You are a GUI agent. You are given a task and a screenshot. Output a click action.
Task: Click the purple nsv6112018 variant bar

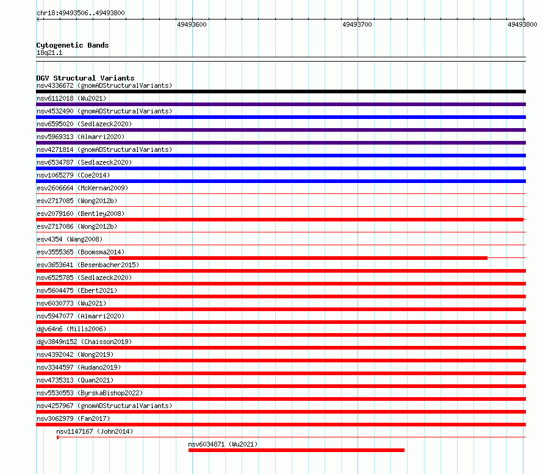[281, 104]
